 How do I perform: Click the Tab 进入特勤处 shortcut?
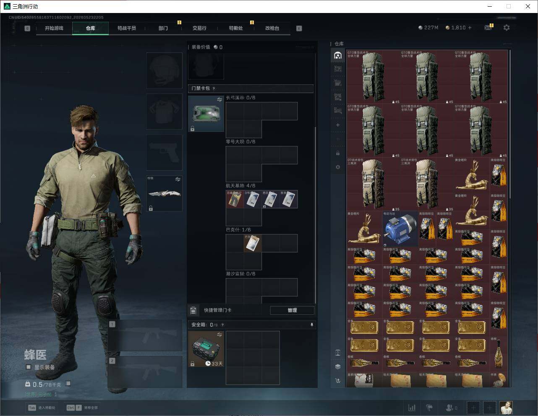click(x=42, y=408)
